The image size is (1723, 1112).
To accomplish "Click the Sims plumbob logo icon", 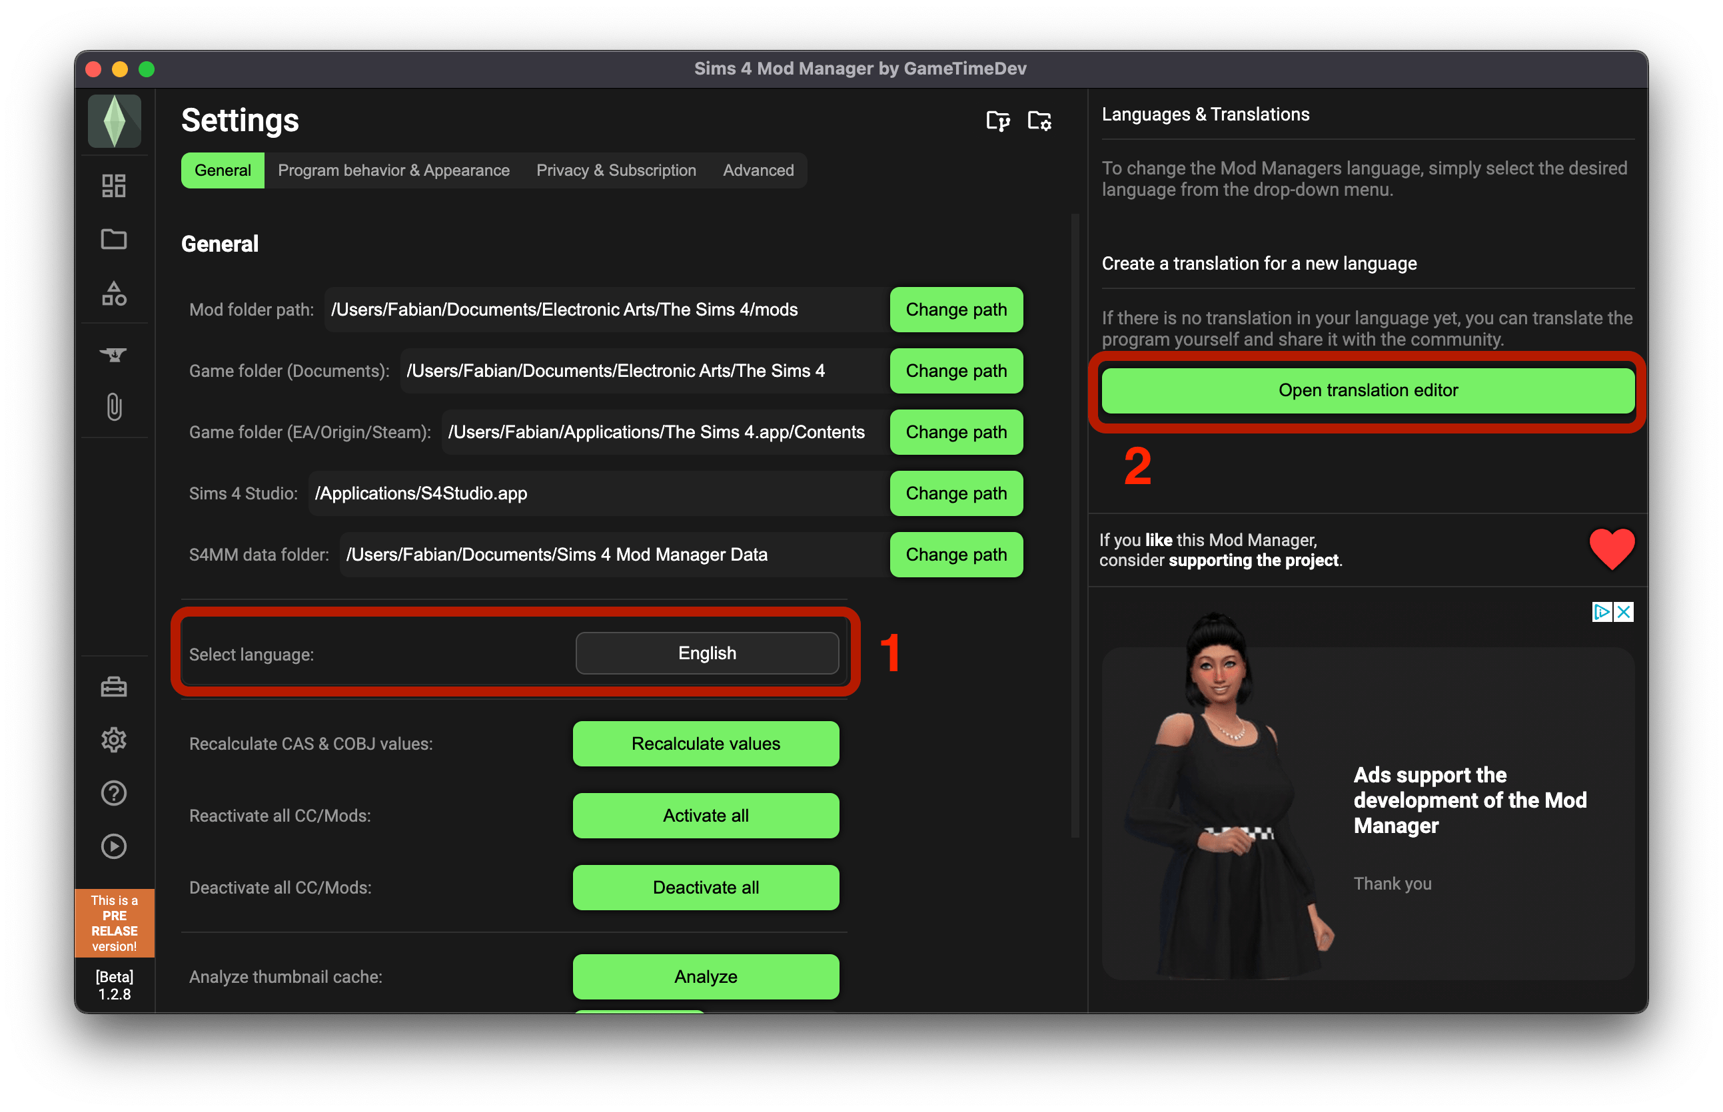I will coord(114,121).
